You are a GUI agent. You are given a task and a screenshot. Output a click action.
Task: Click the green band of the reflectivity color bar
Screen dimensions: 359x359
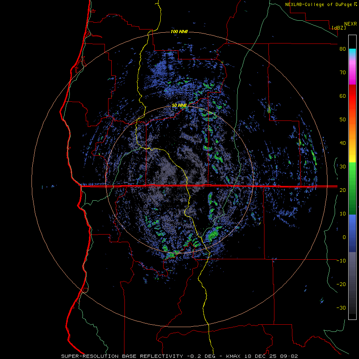tap(352, 188)
